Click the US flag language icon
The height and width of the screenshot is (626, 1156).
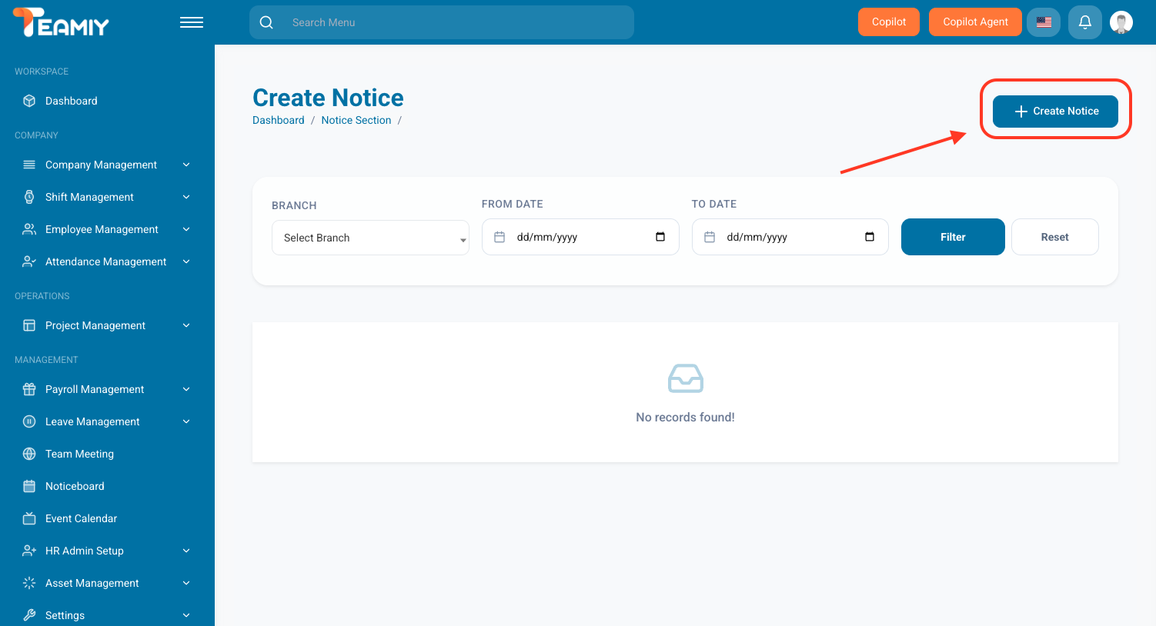click(x=1044, y=22)
